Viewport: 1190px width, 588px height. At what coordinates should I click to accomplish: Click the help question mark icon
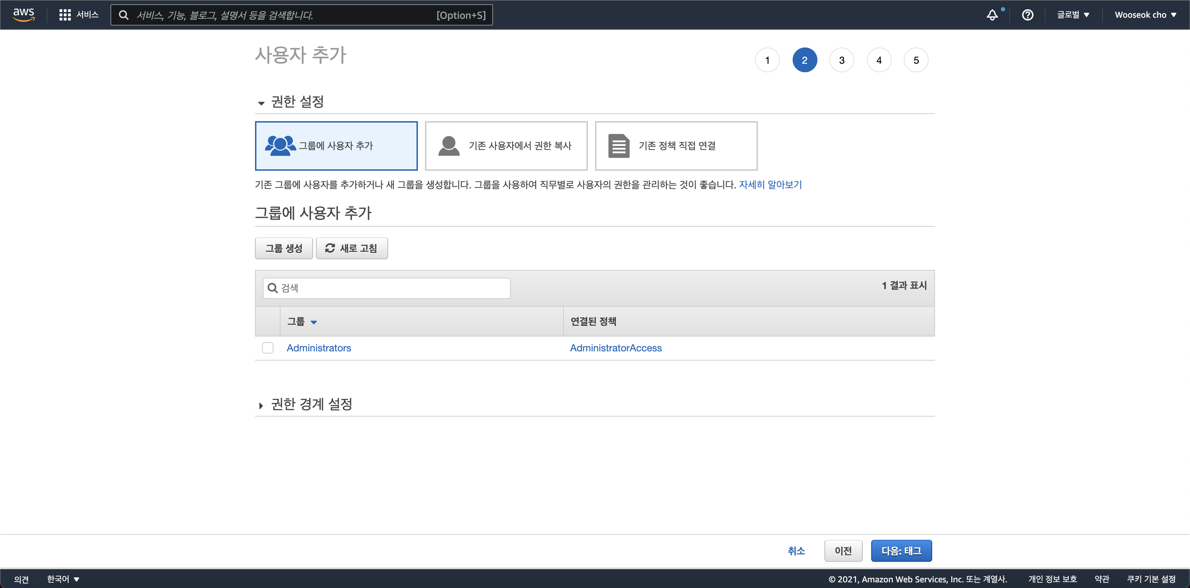1027,15
